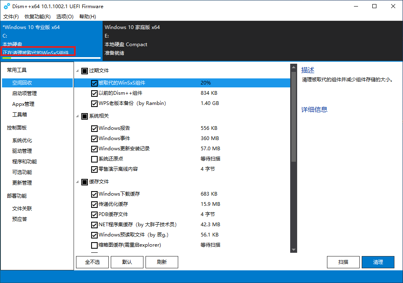Open 更新管理 in the sidebar
This screenshot has height=283, width=403.
22,183
